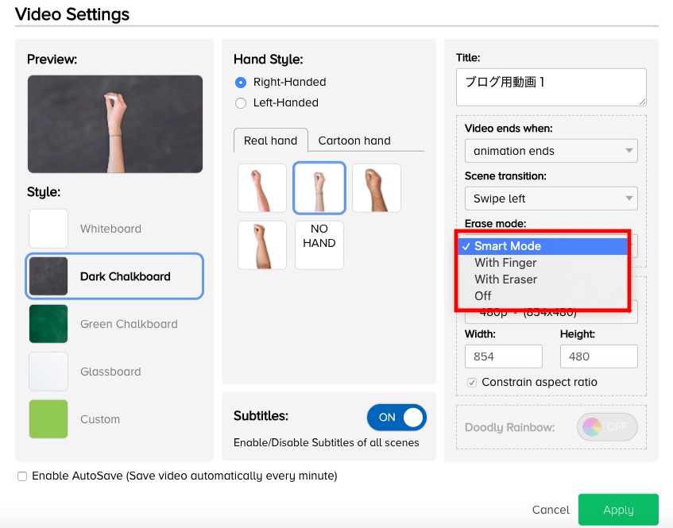The width and height of the screenshot is (673, 528).
Task: Toggle Constrain aspect ratio checkbox
Action: tap(472, 382)
